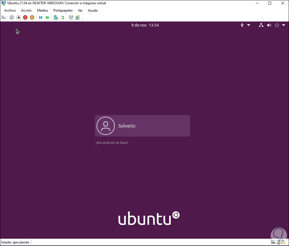Open the Medios menu
The height and width of the screenshot is (246, 289).
tap(42, 10)
